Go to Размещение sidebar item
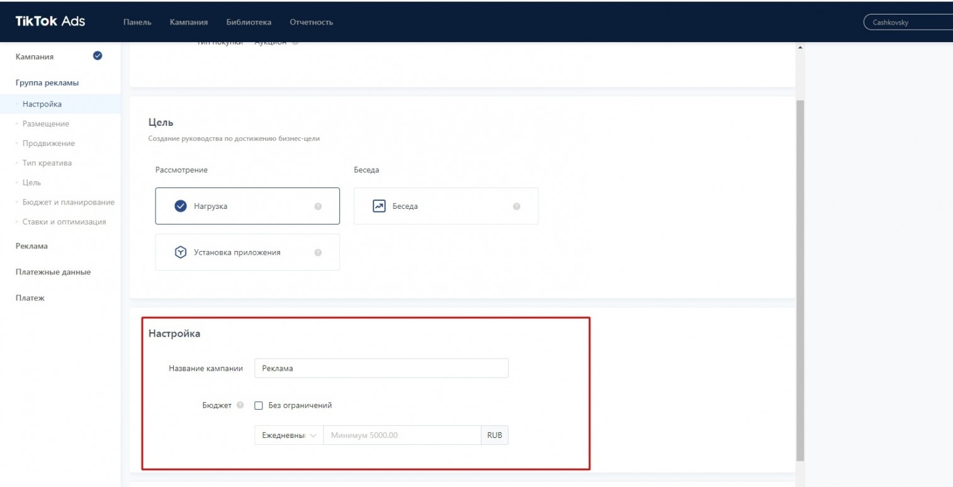953x487 pixels. [46, 123]
